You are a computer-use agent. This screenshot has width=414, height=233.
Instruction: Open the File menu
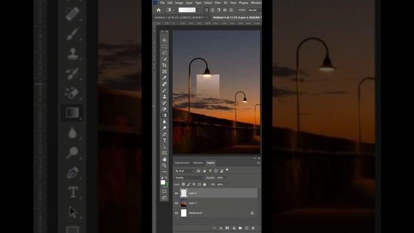click(162, 3)
